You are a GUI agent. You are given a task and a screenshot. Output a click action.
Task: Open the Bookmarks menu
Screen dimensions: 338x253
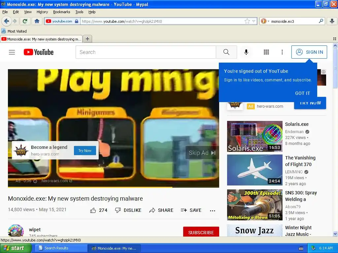click(62, 12)
